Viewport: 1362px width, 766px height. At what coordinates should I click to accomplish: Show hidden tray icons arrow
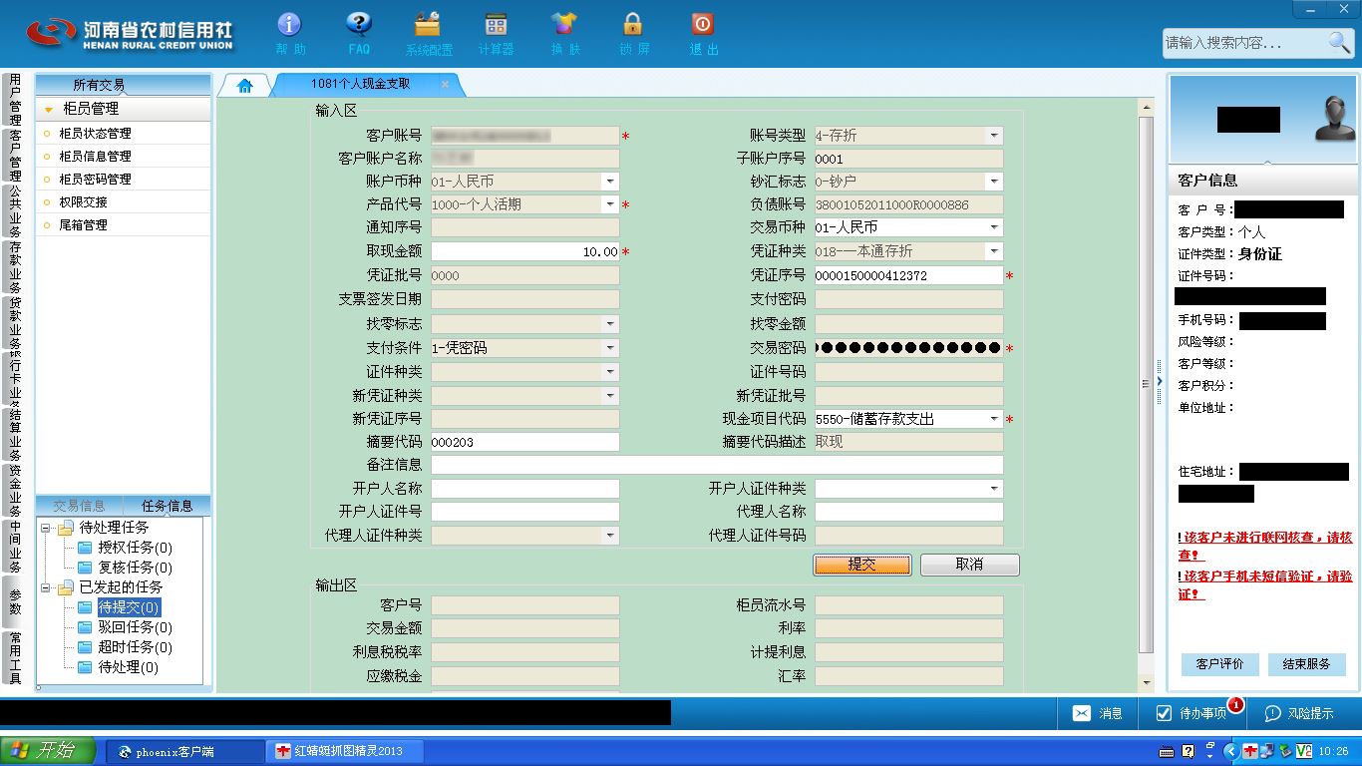click(x=1231, y=751)
